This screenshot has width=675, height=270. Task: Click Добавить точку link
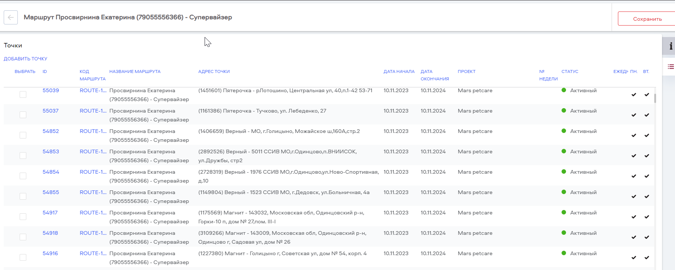[26, 59]
